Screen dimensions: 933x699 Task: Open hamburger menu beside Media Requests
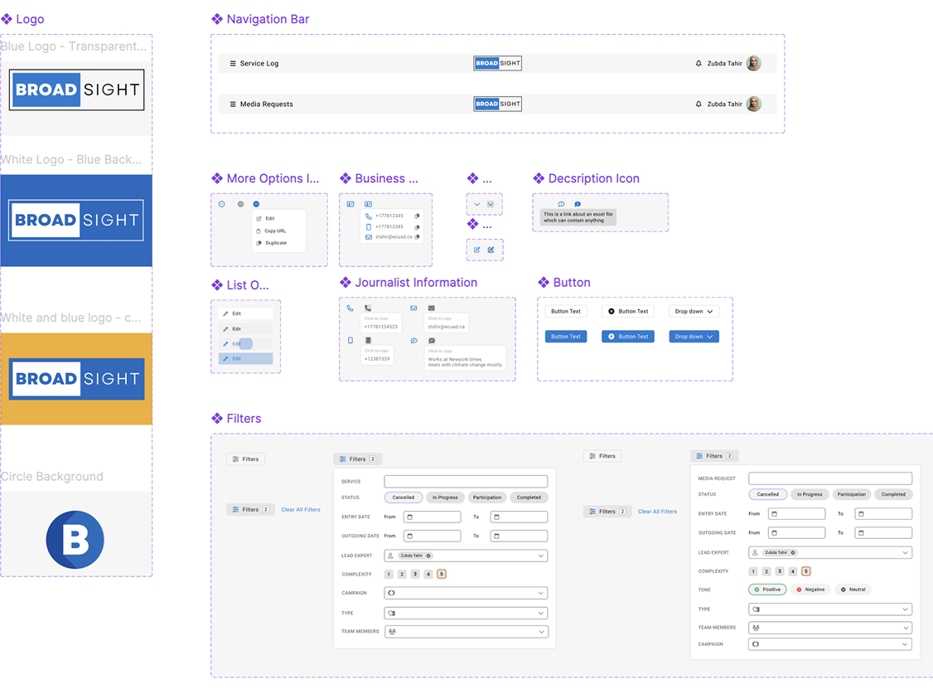click(x=233, y=104)
